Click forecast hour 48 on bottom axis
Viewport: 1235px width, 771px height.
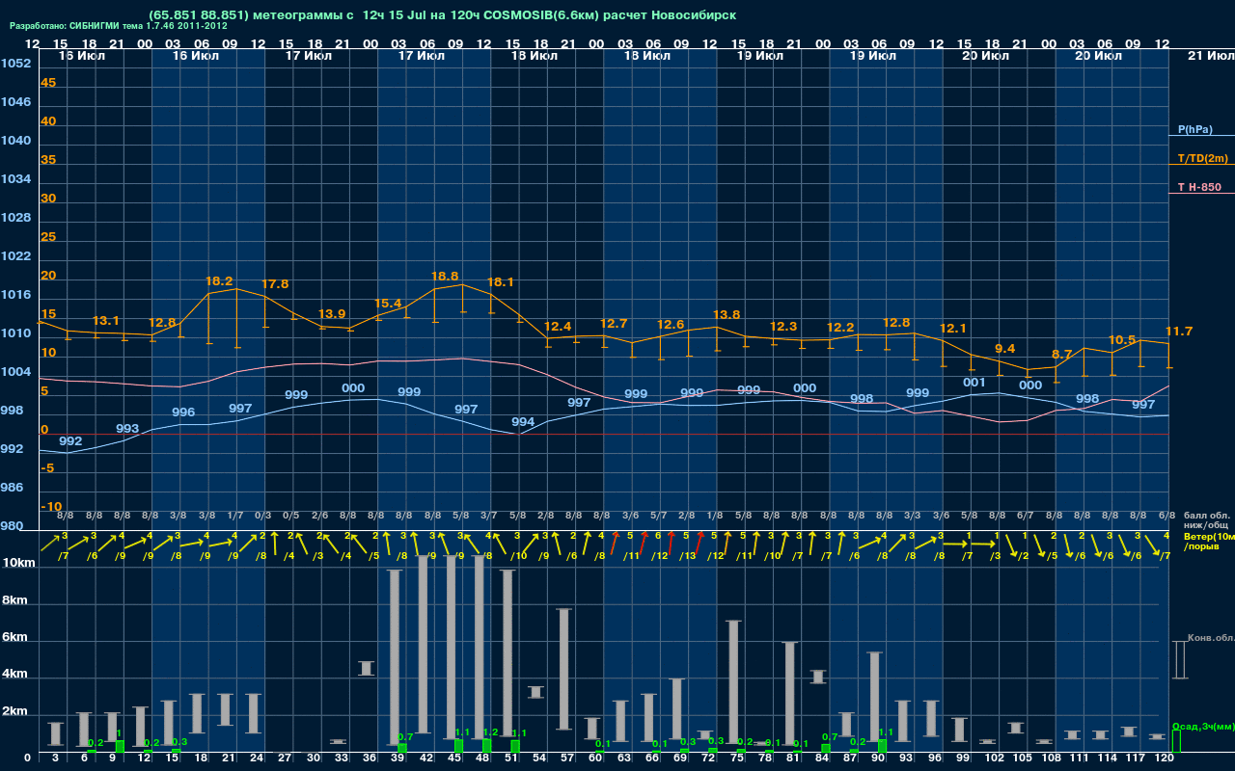482,759
